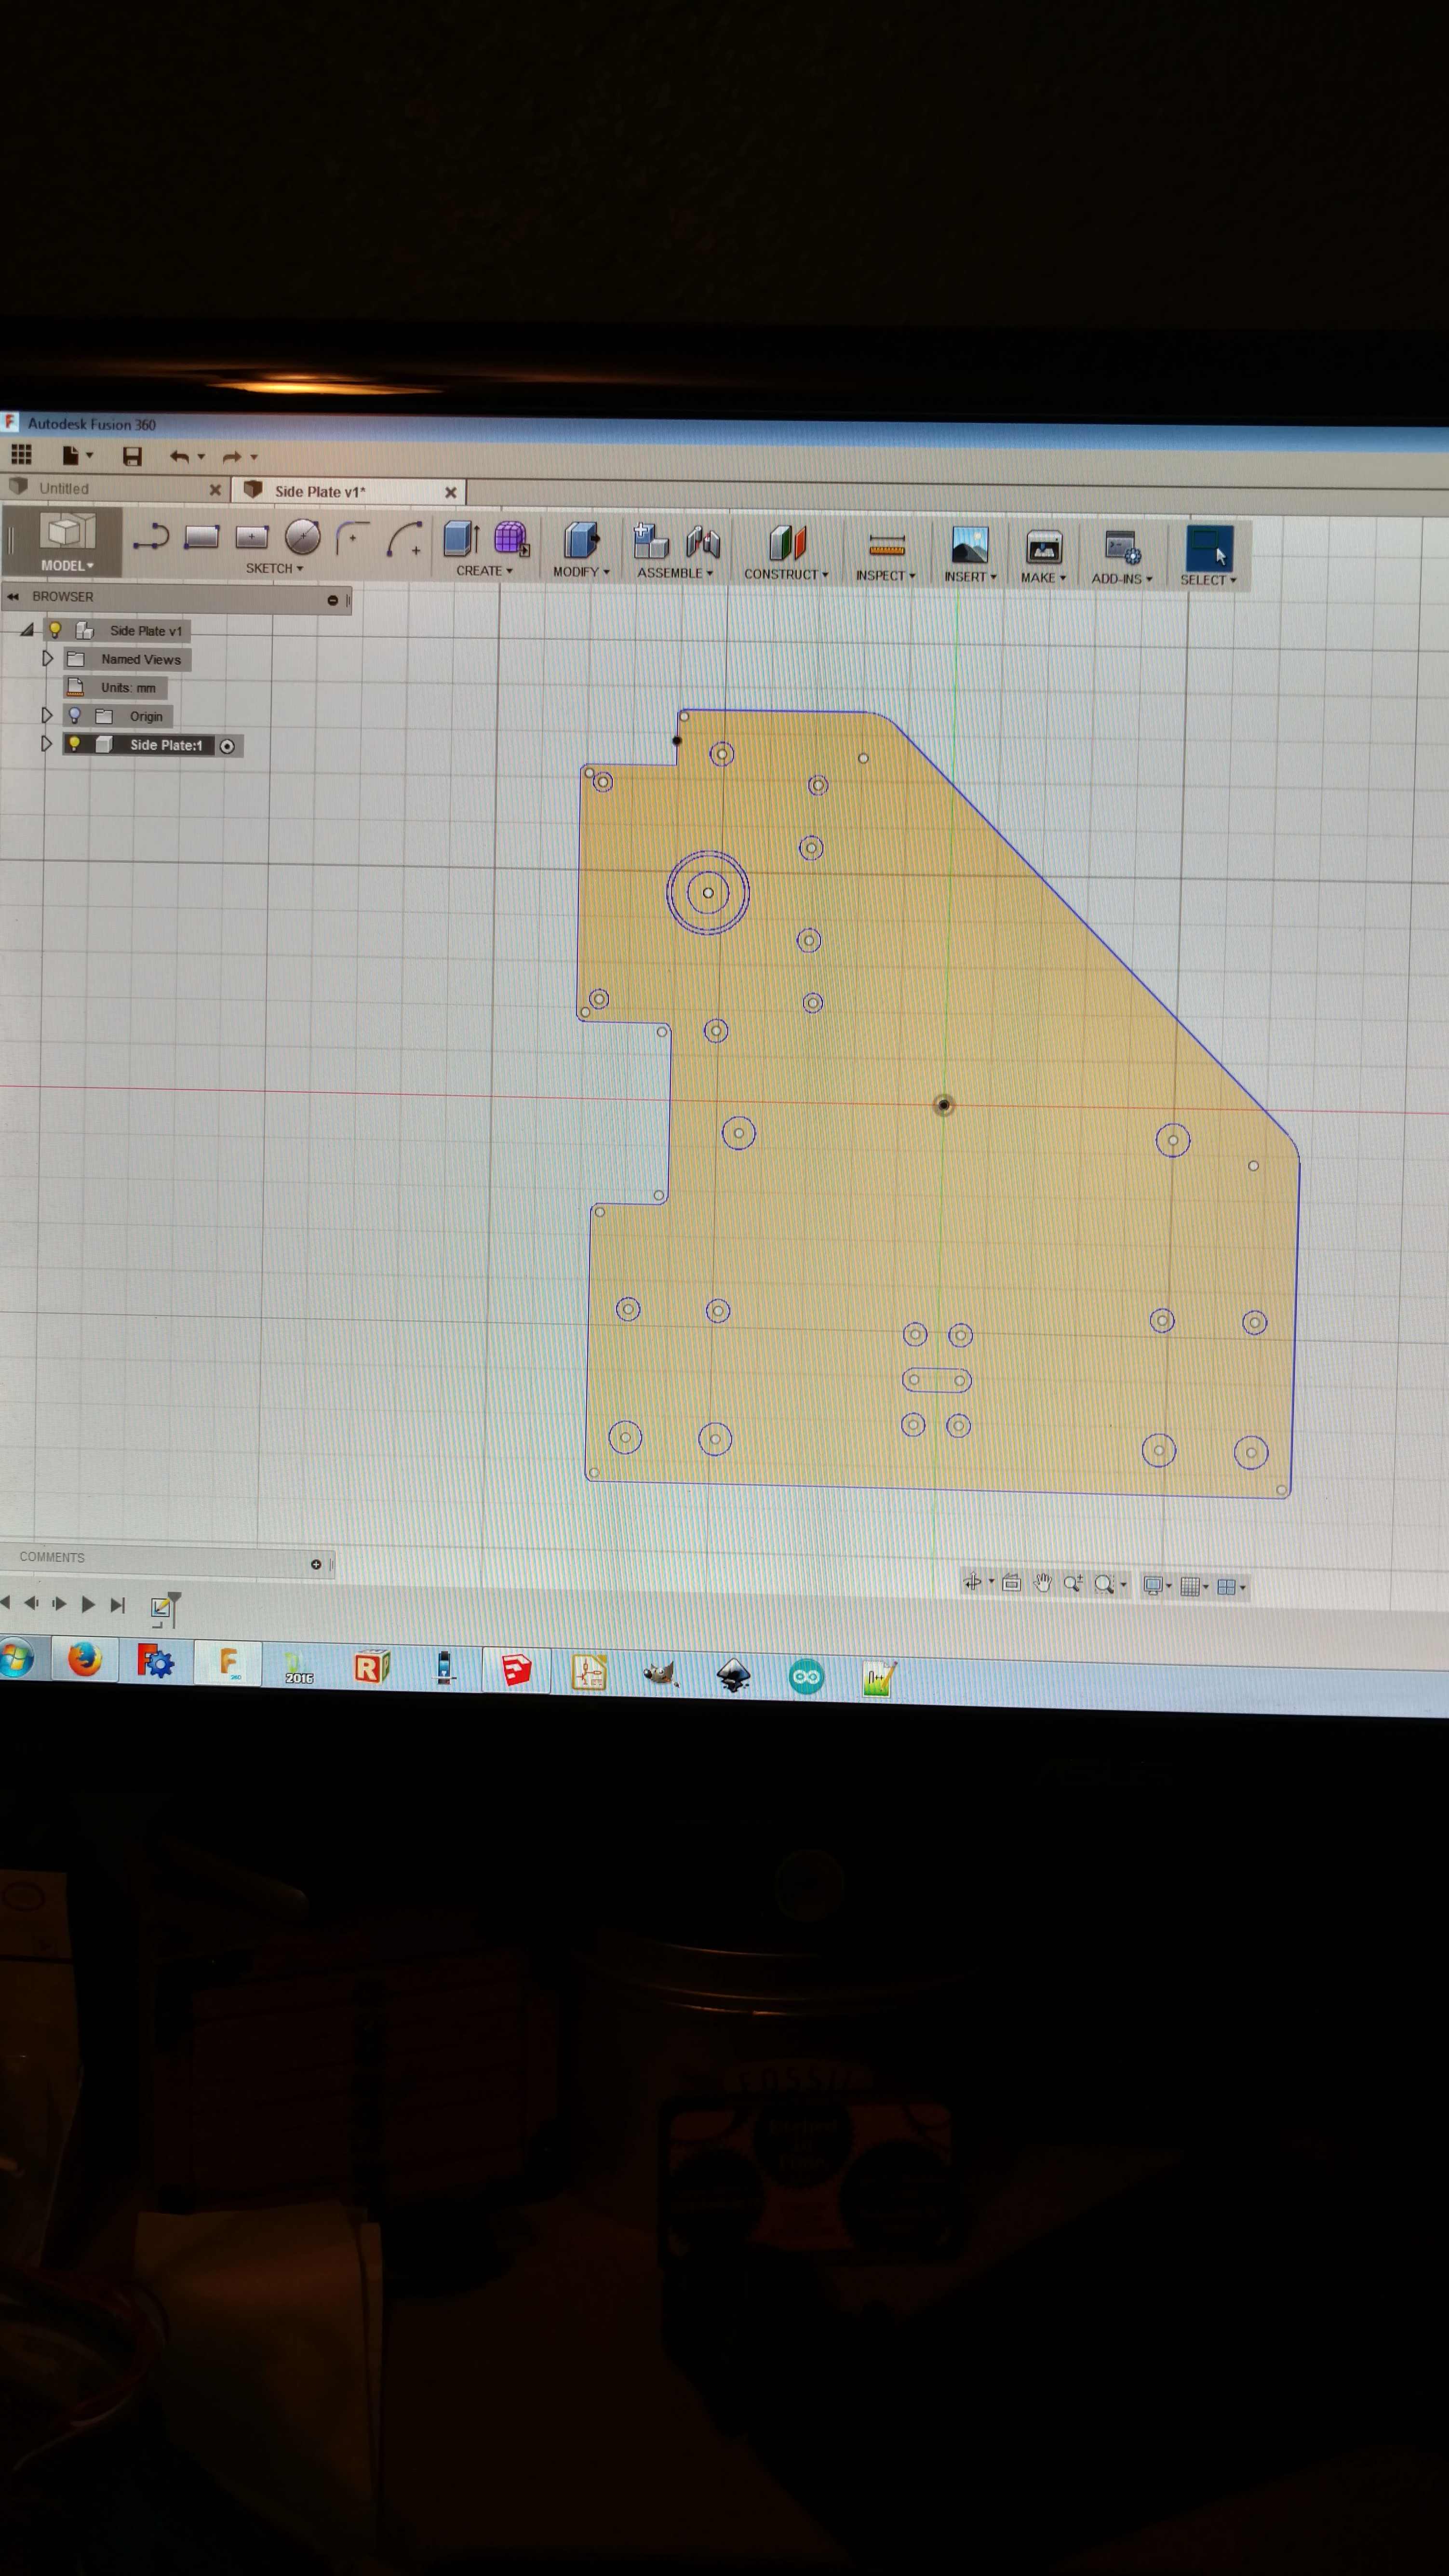Open Grid and Snaps dropdown
Screen dimensions: 1449x2576
(x=1194, y=1586)
